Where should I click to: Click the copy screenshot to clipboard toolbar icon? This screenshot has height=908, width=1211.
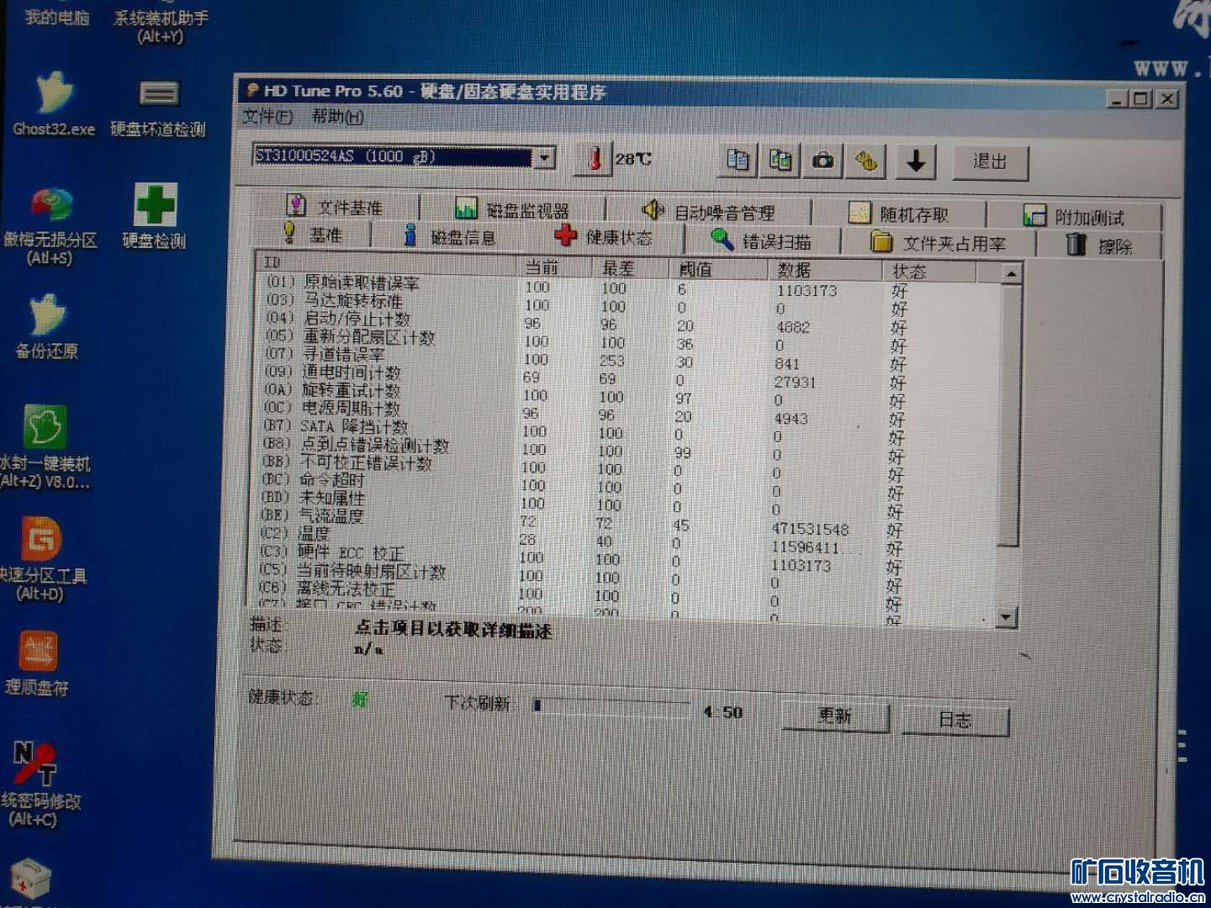coord(780,161)
